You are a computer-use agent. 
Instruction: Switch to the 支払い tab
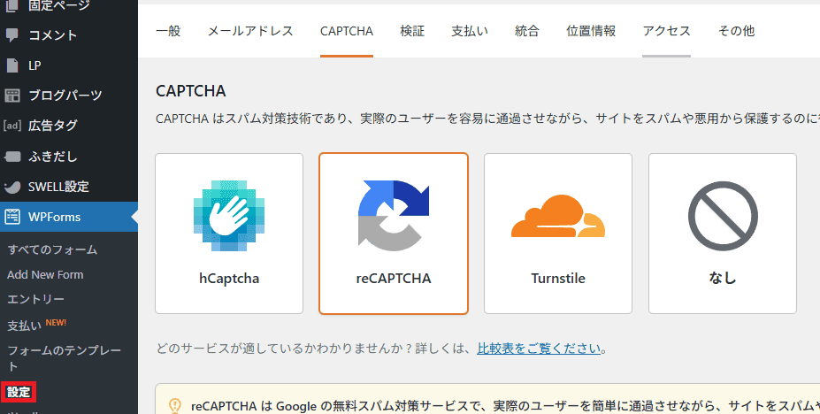[x=470, y=31]
